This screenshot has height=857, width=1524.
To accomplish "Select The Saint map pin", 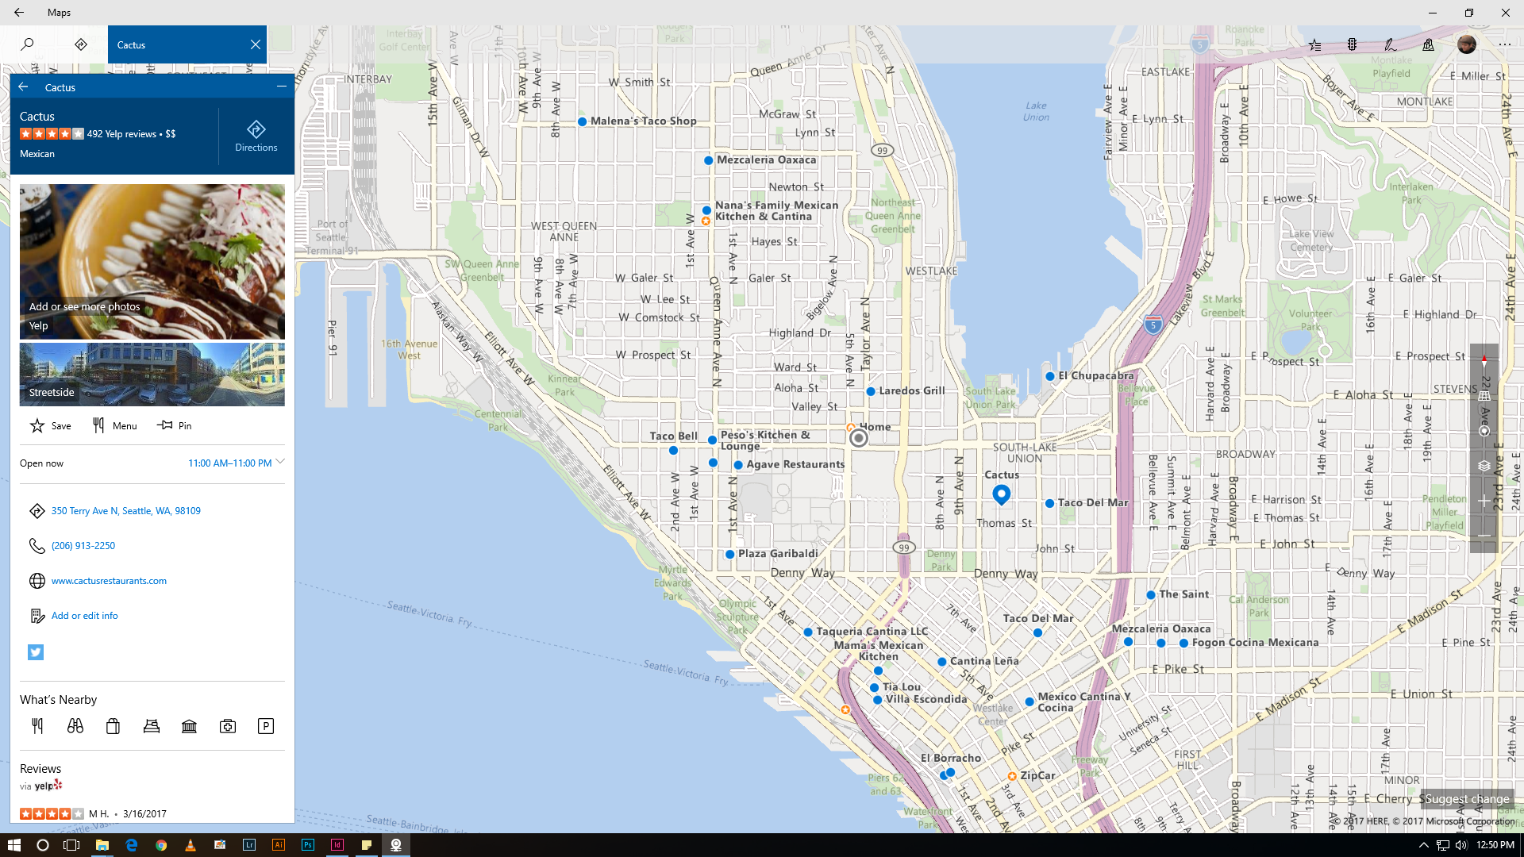I will (1151, 594).
